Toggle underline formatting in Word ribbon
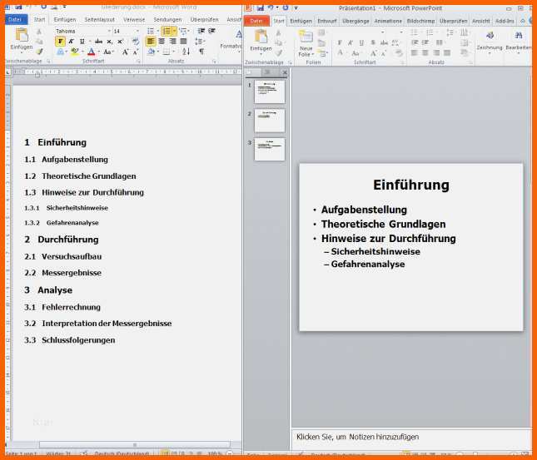The width and height of the screenshot is (537, 460). point(82,41)
